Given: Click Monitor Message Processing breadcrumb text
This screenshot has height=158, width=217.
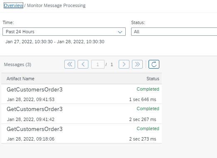Looking at the screenshot, I should pyautogui.click(x=56, y=5).
